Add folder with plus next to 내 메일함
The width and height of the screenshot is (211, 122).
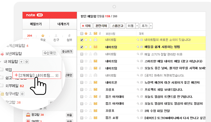click(x=21, y=62)
